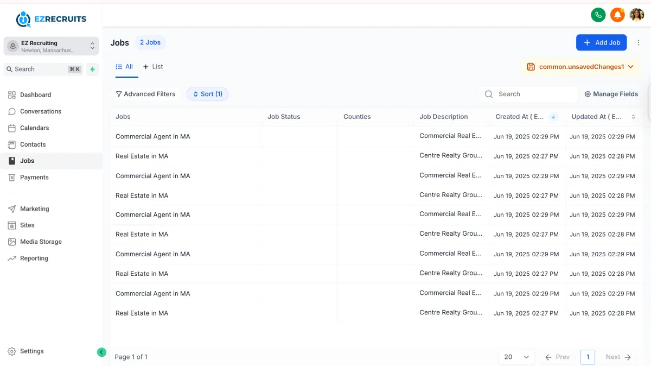This screenshot has height=366, width=651.
Task: Click the Next page button
Action: point(618,357)
